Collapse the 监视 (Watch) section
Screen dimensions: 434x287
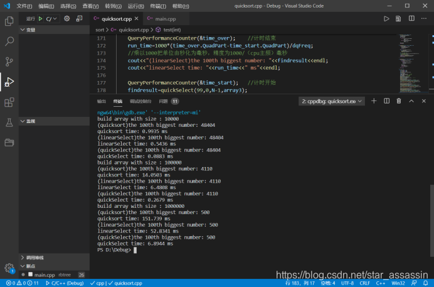pyautogui.click(x=54, y=121)
